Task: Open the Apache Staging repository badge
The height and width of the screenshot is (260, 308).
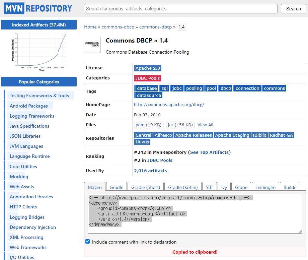Action: pos(232,135)
